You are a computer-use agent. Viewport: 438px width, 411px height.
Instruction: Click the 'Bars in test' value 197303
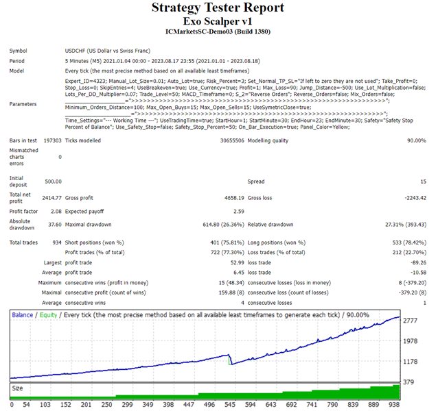coord(52,140)
